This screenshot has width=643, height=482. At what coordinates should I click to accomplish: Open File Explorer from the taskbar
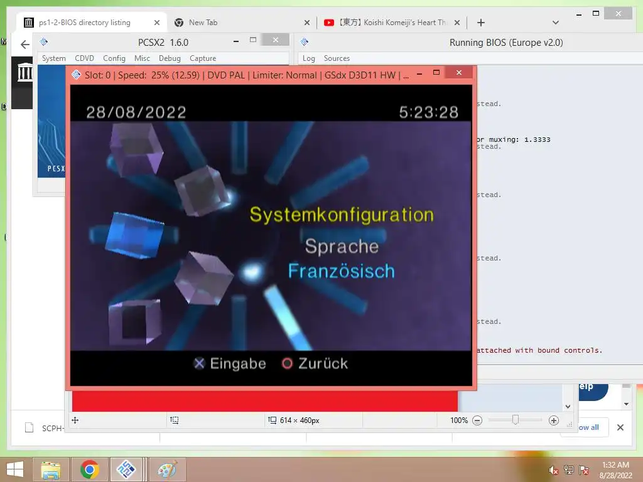(x=50, y=469)
